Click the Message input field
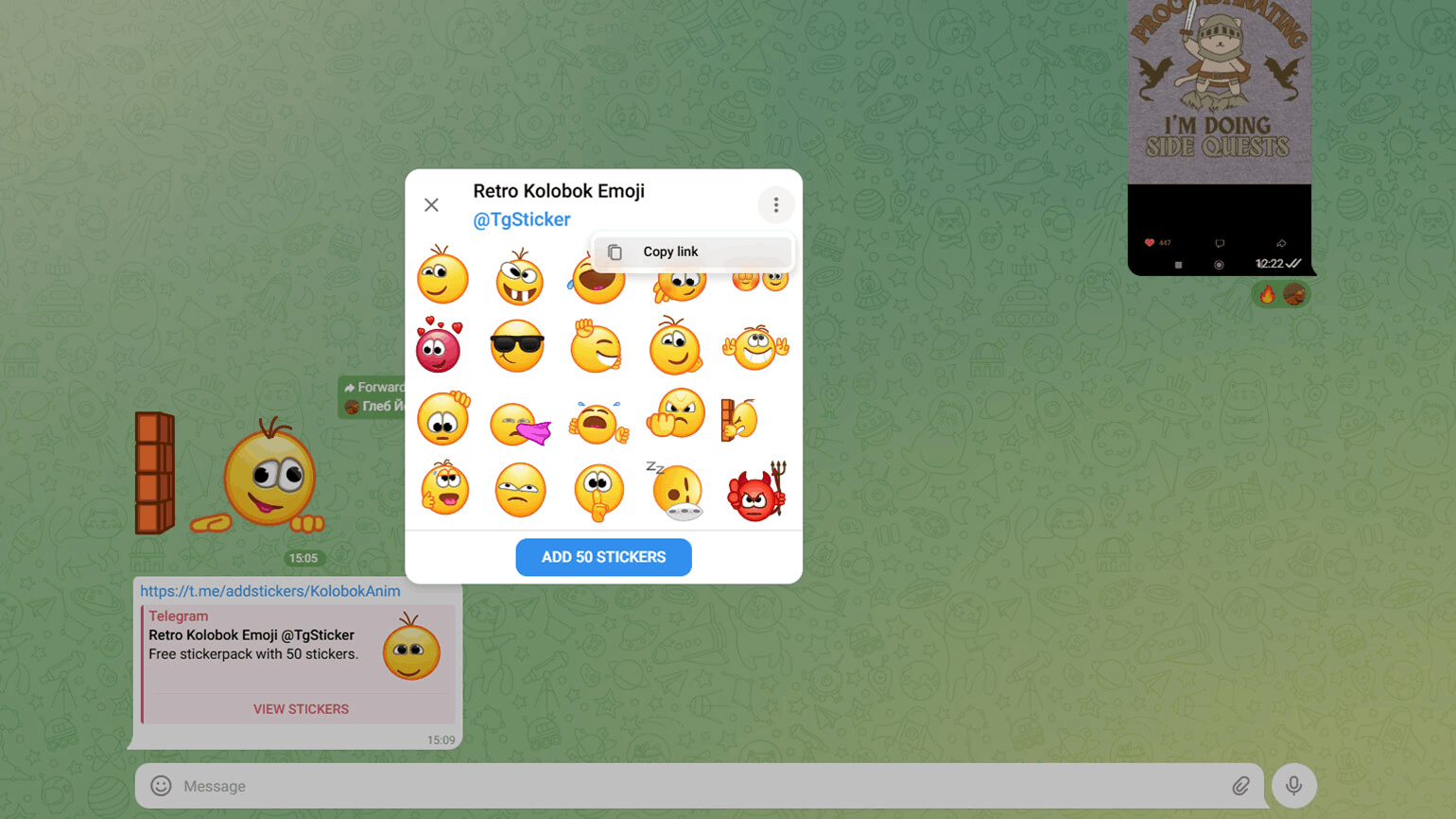Viewport: 1456px width, 819px height. [x=700, y=786]
